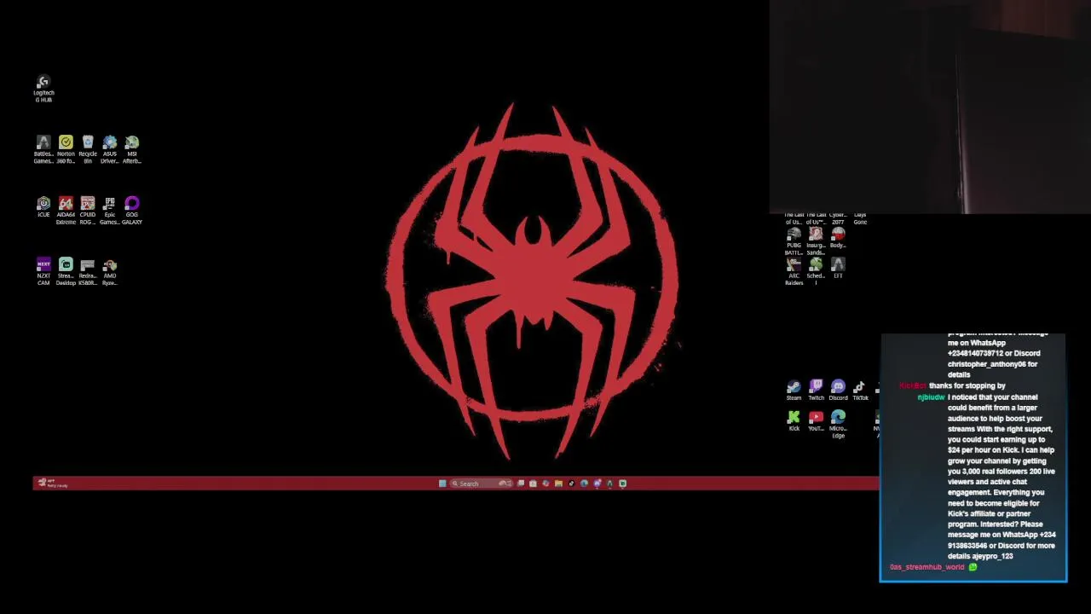Launch Steam desktop icon
Image resolution: width=1091 pixels, height=614 pixels.
(794, 391)
